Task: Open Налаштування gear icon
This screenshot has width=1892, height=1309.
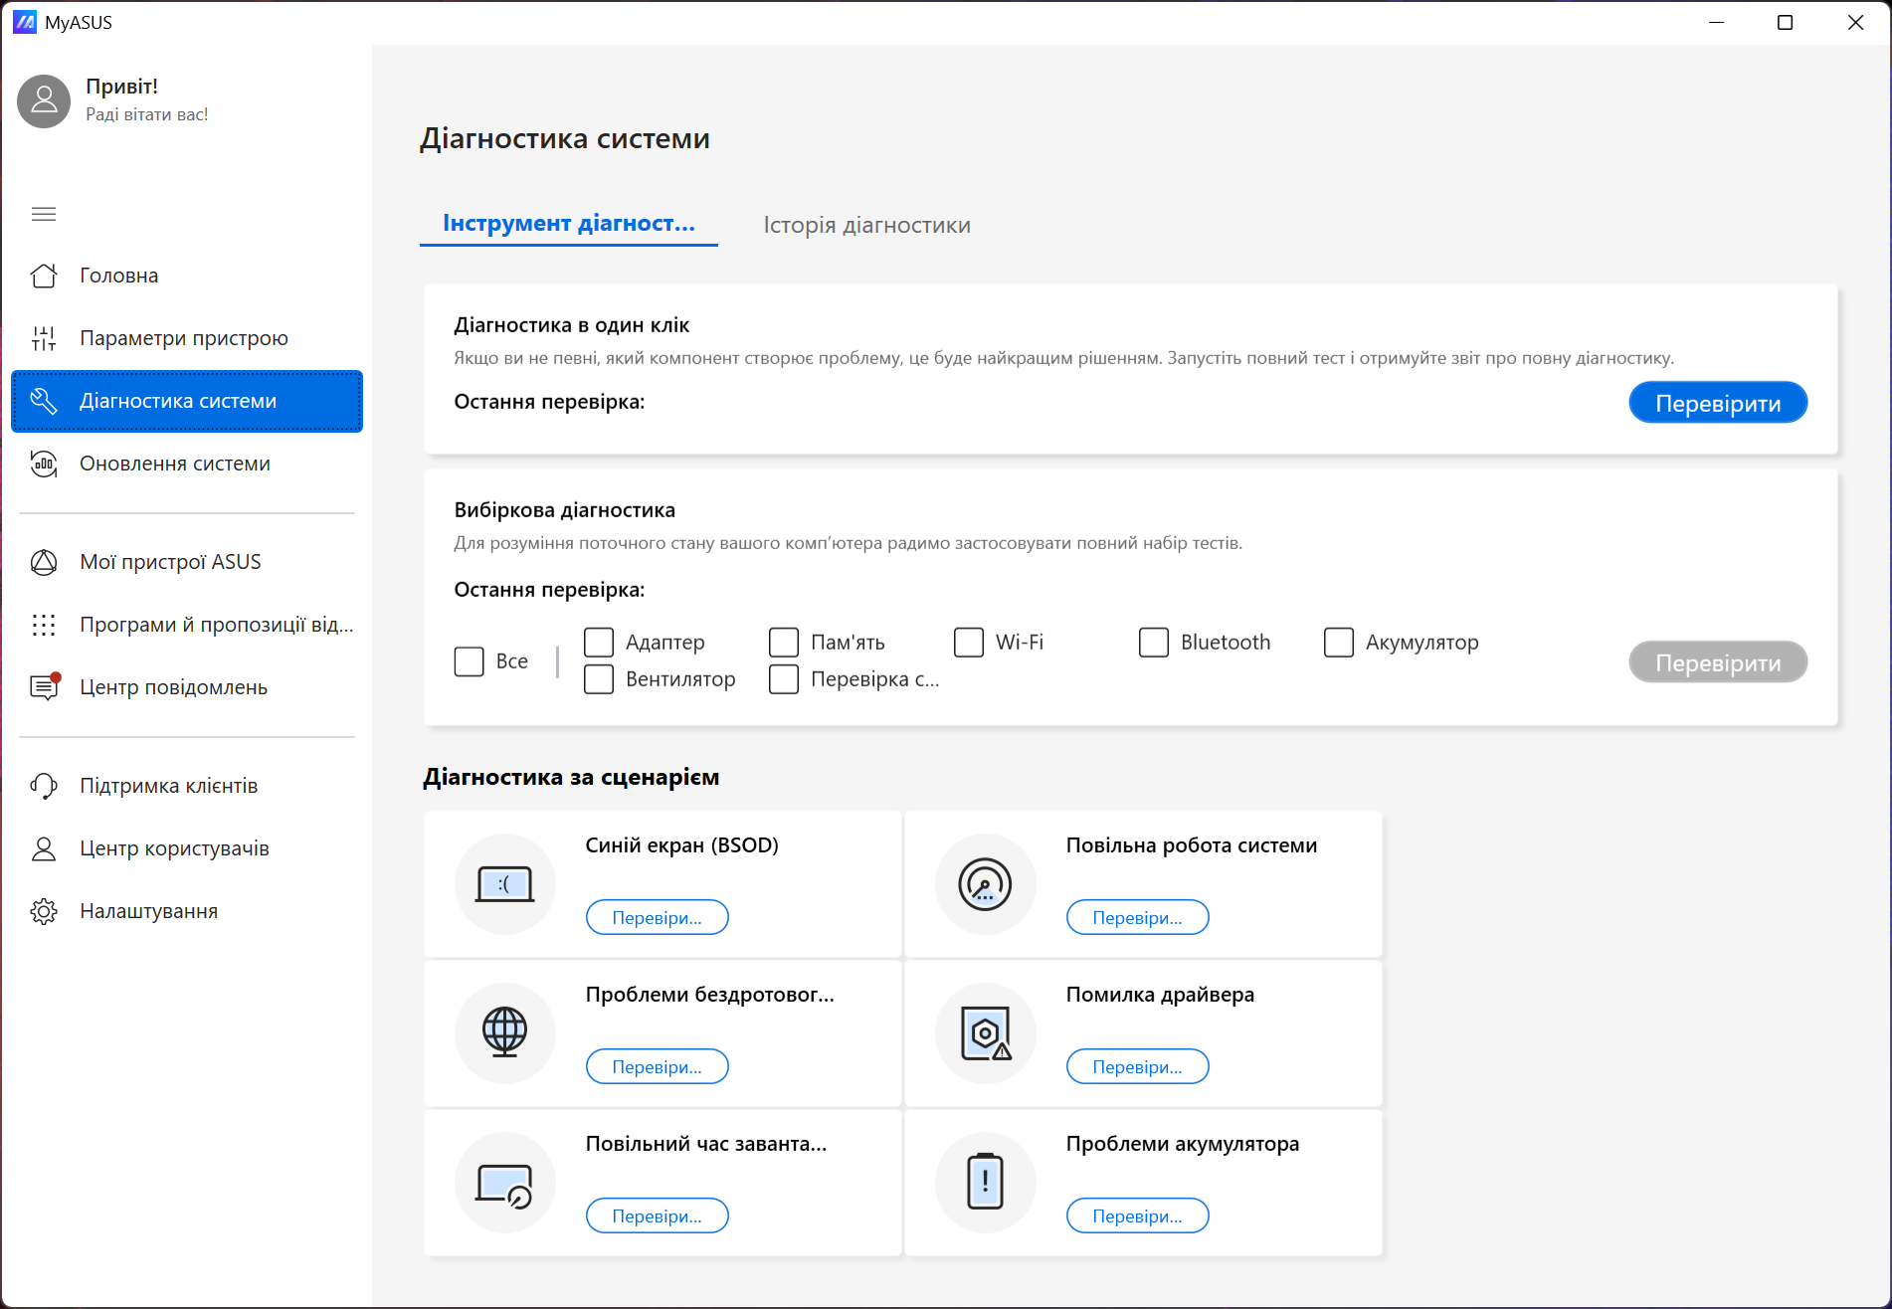Action: coord(44,911)
